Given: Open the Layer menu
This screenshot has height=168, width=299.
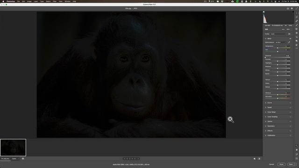Looking at the screenshot, I should [x=36, y=1].
